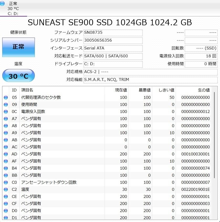This screenshot has height=222, width=220.
Task: Click the blue 正常 health status button
Action: point(18,47)
